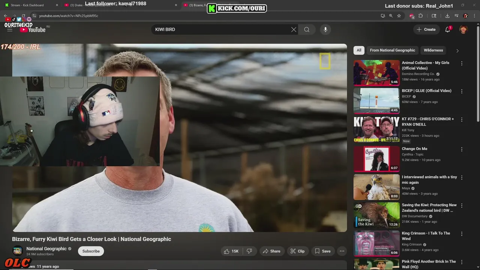Open options menu for Change On Me video
Image resolution: width=480 pixels, height=270 pixels.
coord(462,149)
